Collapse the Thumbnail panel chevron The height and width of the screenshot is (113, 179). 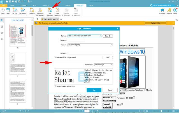coord(32,20)
